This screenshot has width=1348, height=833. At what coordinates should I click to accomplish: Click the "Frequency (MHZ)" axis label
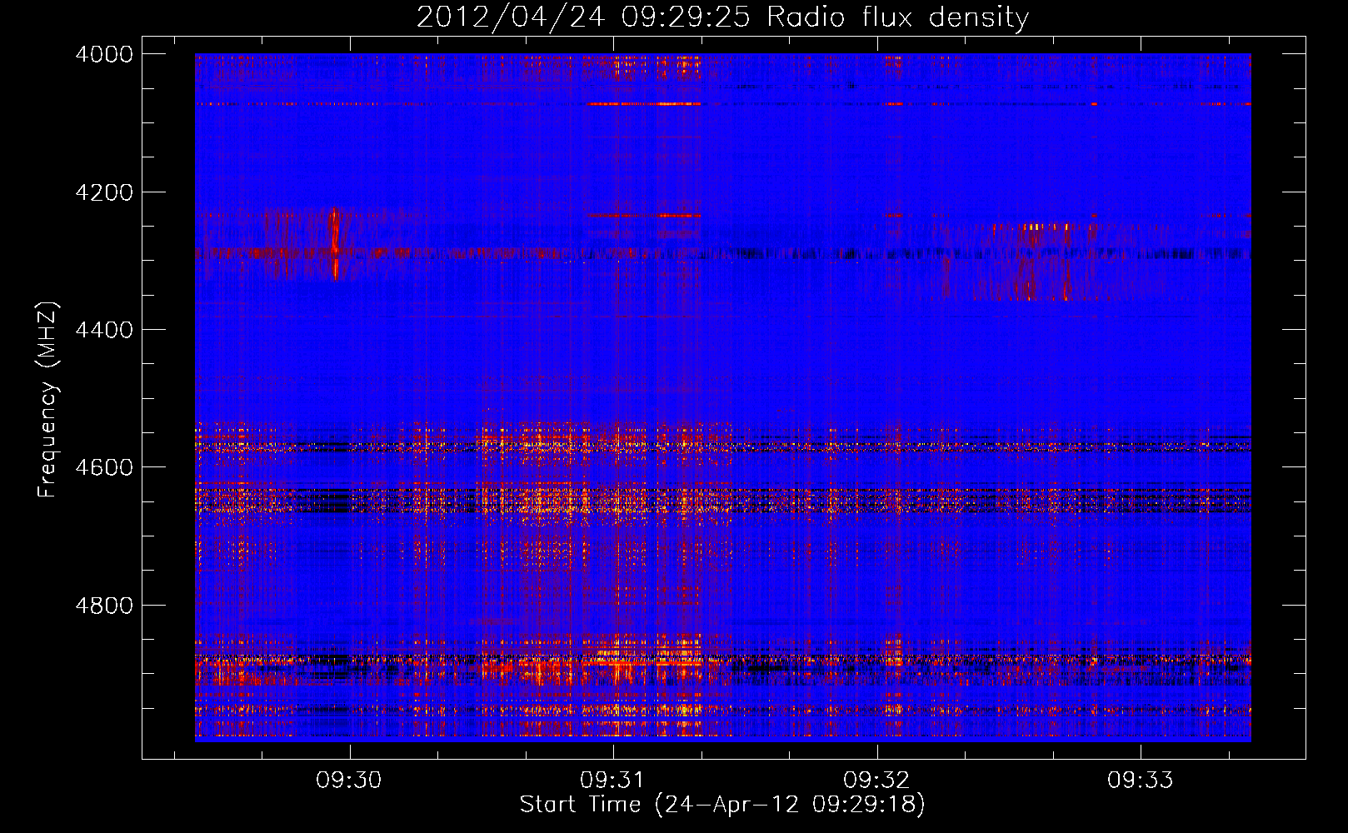pyautogui.click(x=47, y=400)
